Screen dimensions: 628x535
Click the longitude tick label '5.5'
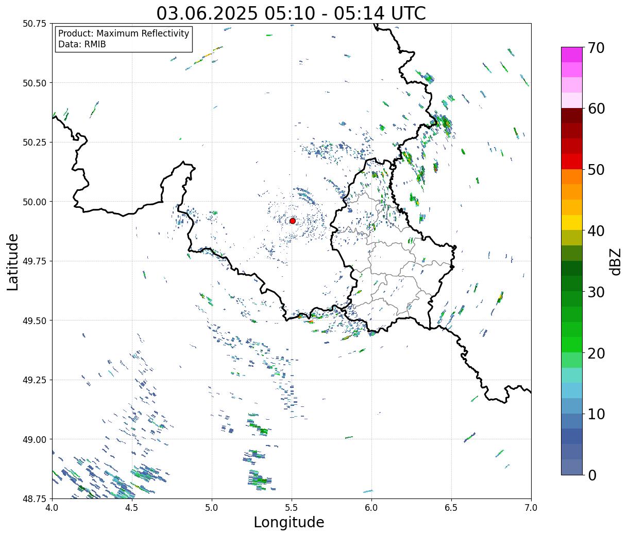[292, 508]
